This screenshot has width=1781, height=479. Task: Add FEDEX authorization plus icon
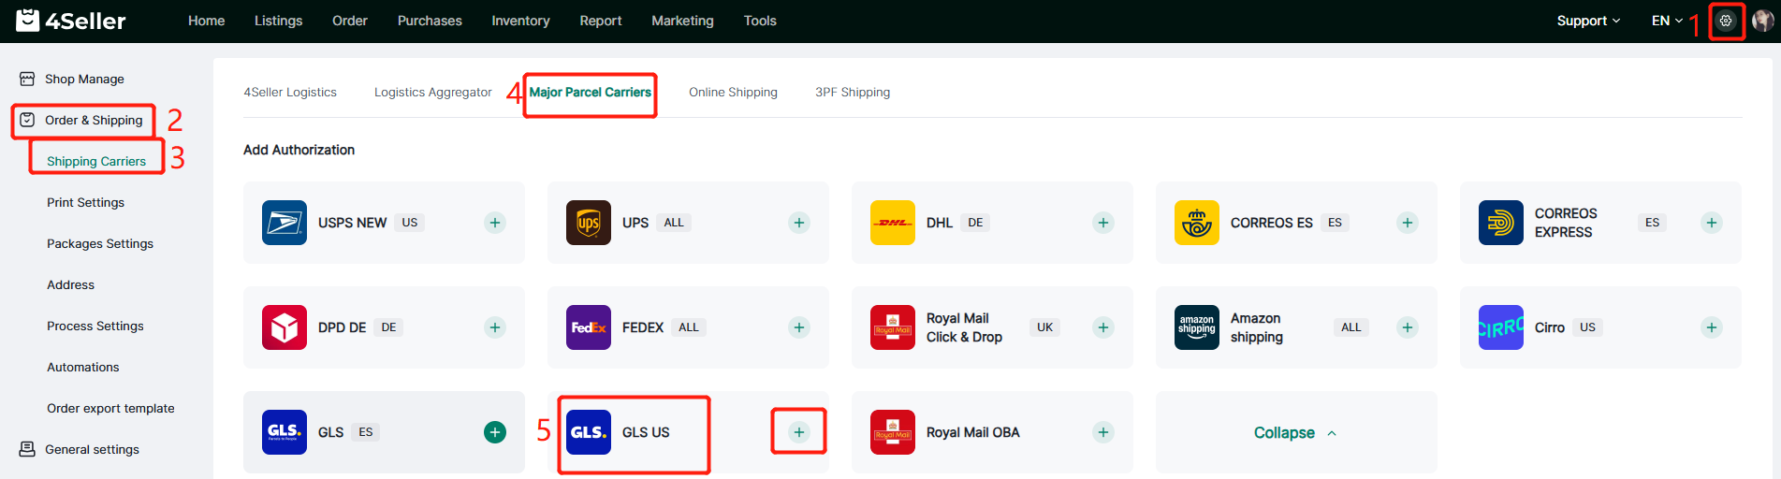point(799,327)
